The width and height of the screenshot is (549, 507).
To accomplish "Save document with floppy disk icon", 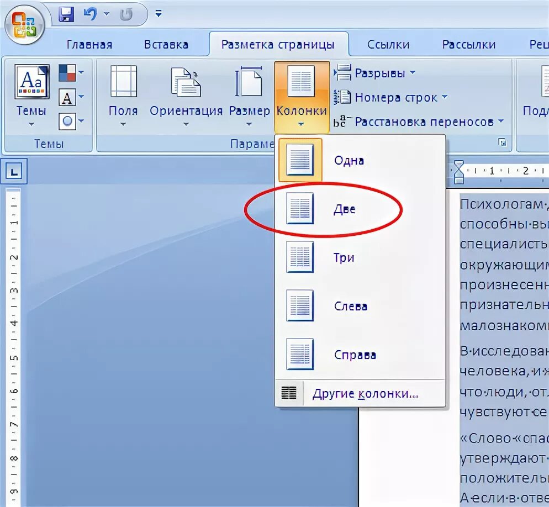I will [x=66, y=14].
